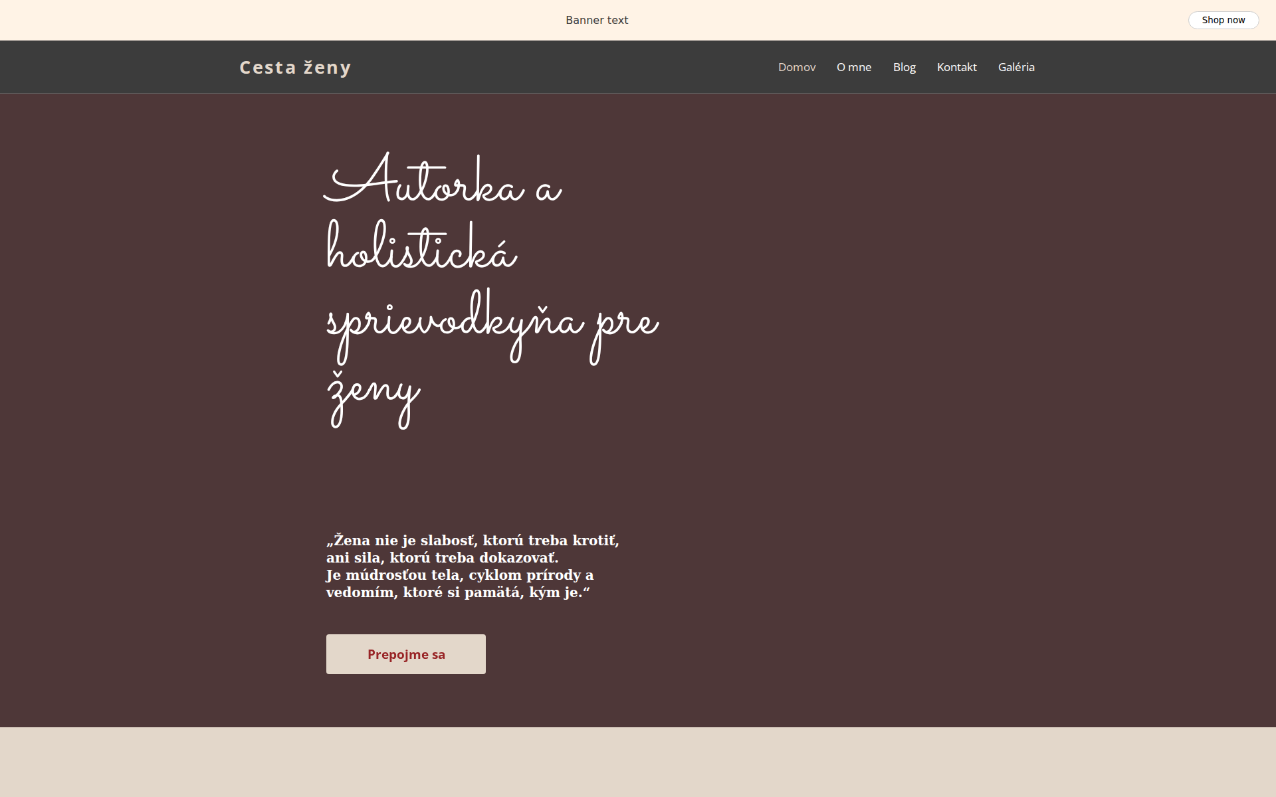Click the heading word 'ženy' in script font
The height and width of the screenshot is (797, 1276).
373,392
